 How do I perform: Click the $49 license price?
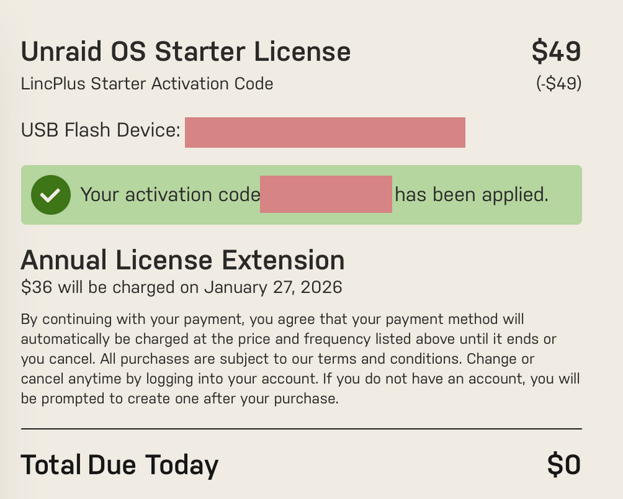[x=556, y=51]
